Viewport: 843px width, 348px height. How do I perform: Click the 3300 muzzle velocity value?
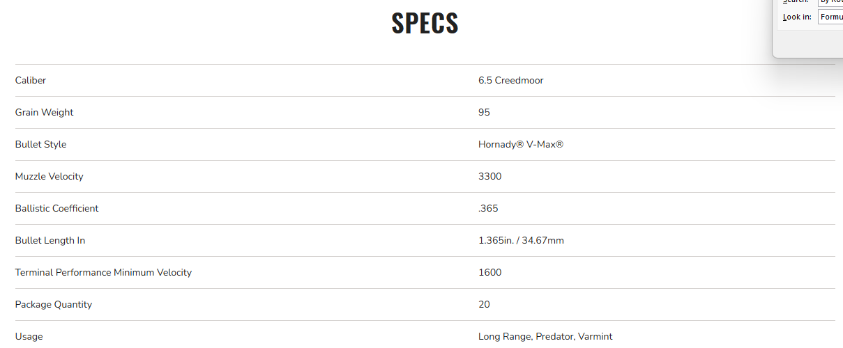(x=489, y=177)
